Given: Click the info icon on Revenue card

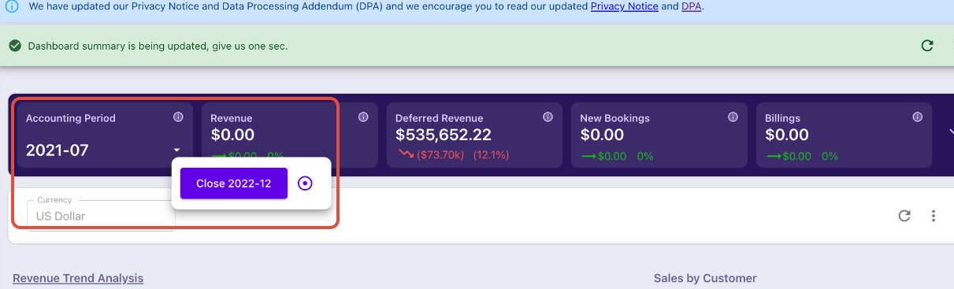Looking at the screenshot, I should click(x=363, y=117).
